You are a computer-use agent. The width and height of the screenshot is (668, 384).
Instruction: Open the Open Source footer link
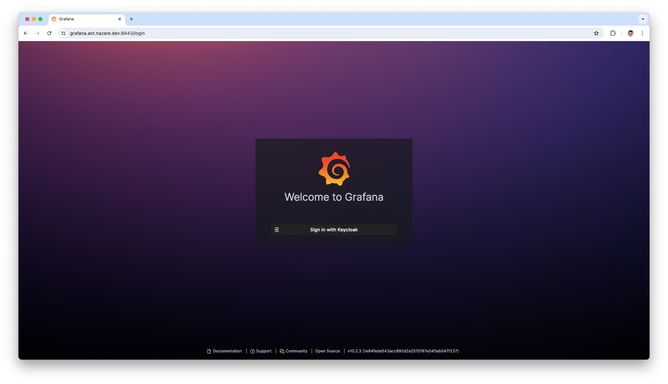point(327,351)
